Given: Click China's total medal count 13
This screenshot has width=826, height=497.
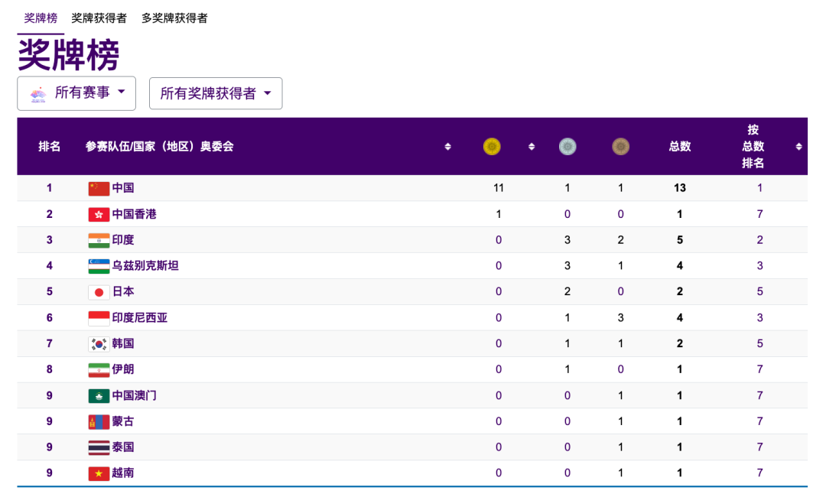Looking at the screenshot, I should (x=680, y=188).
